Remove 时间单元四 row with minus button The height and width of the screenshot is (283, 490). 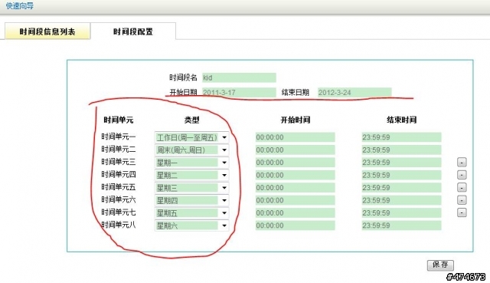pos(462,175)
